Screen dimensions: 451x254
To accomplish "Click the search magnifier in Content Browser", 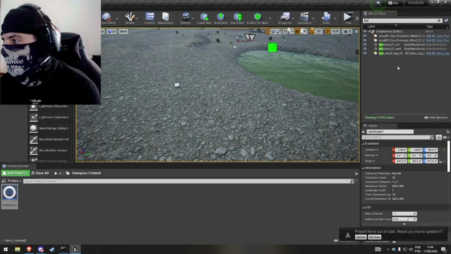I will point(352,181).
